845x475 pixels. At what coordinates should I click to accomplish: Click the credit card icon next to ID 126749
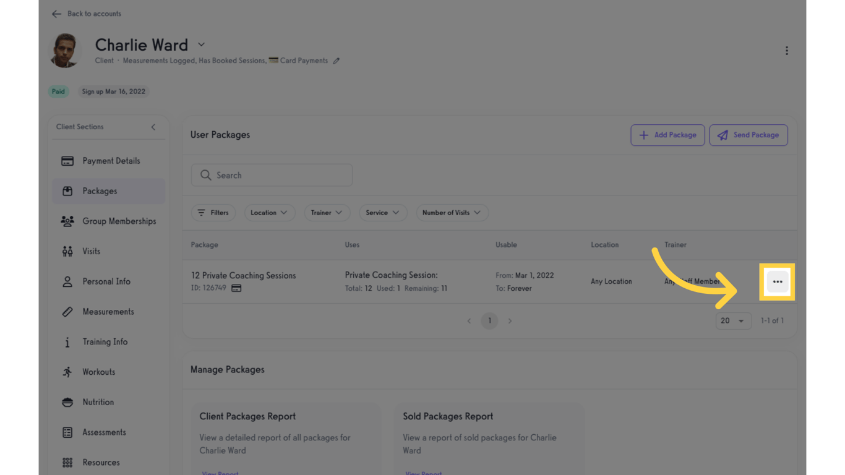[x=236, y=288]
